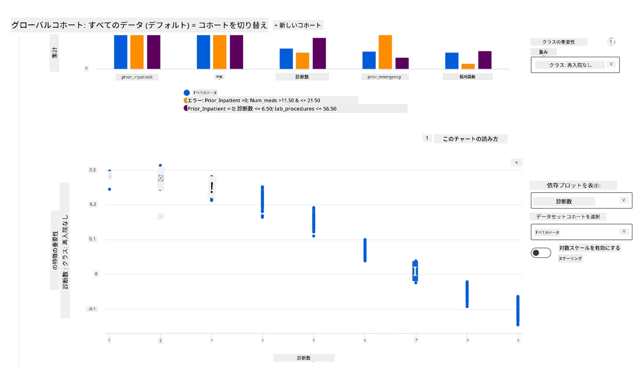Click the このチャートの読み方 link

(x=470, y=139)
